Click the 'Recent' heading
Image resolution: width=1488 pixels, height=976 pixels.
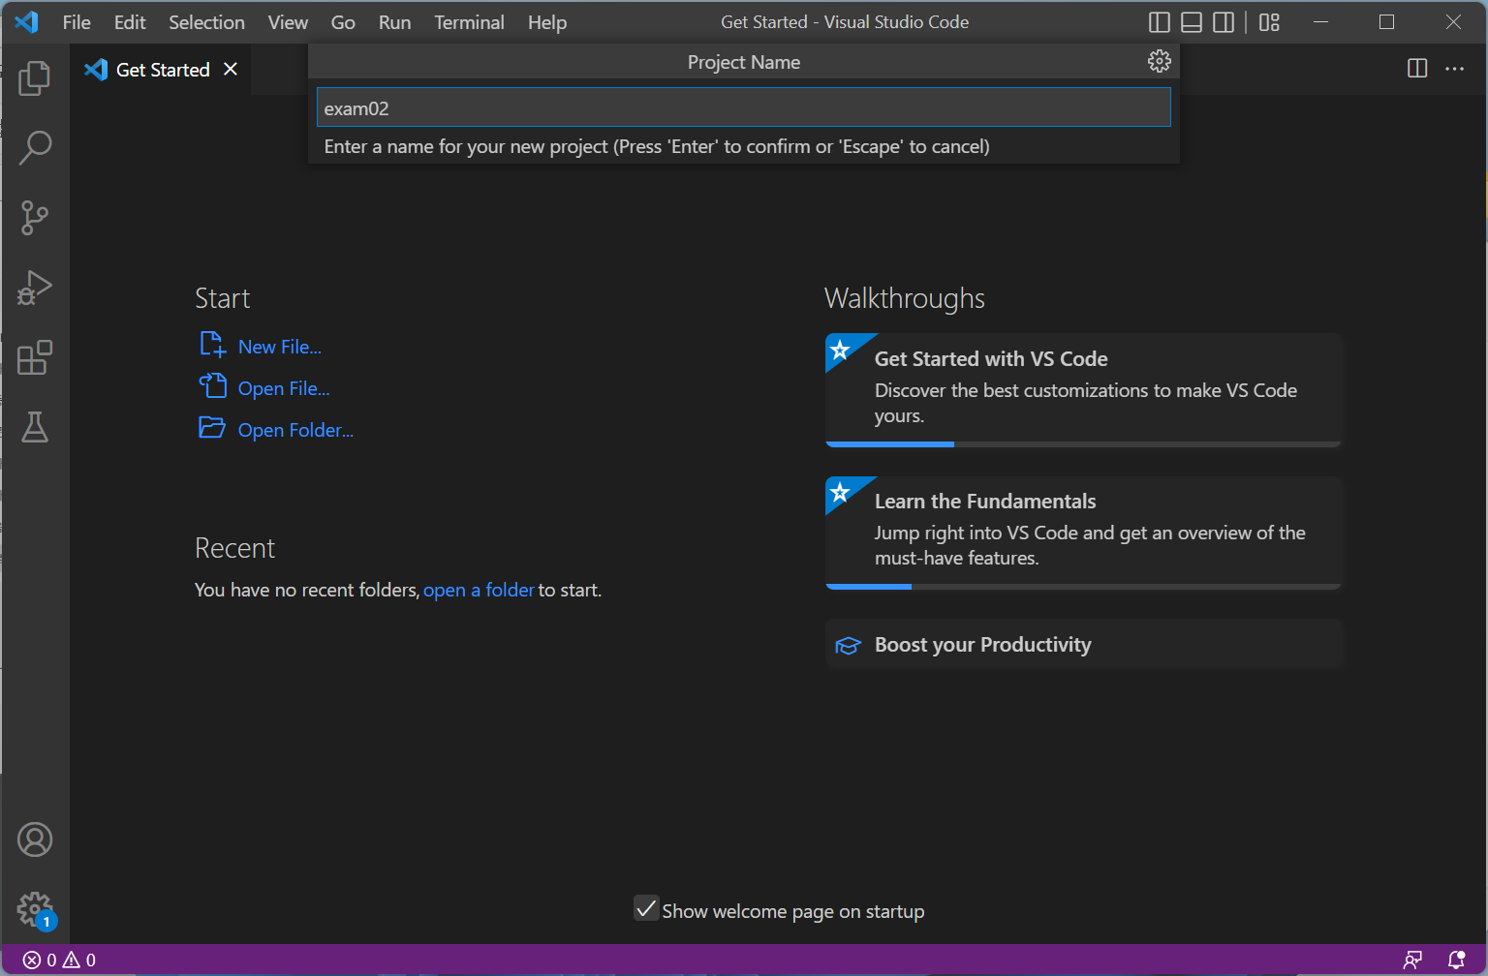(234, 548)
